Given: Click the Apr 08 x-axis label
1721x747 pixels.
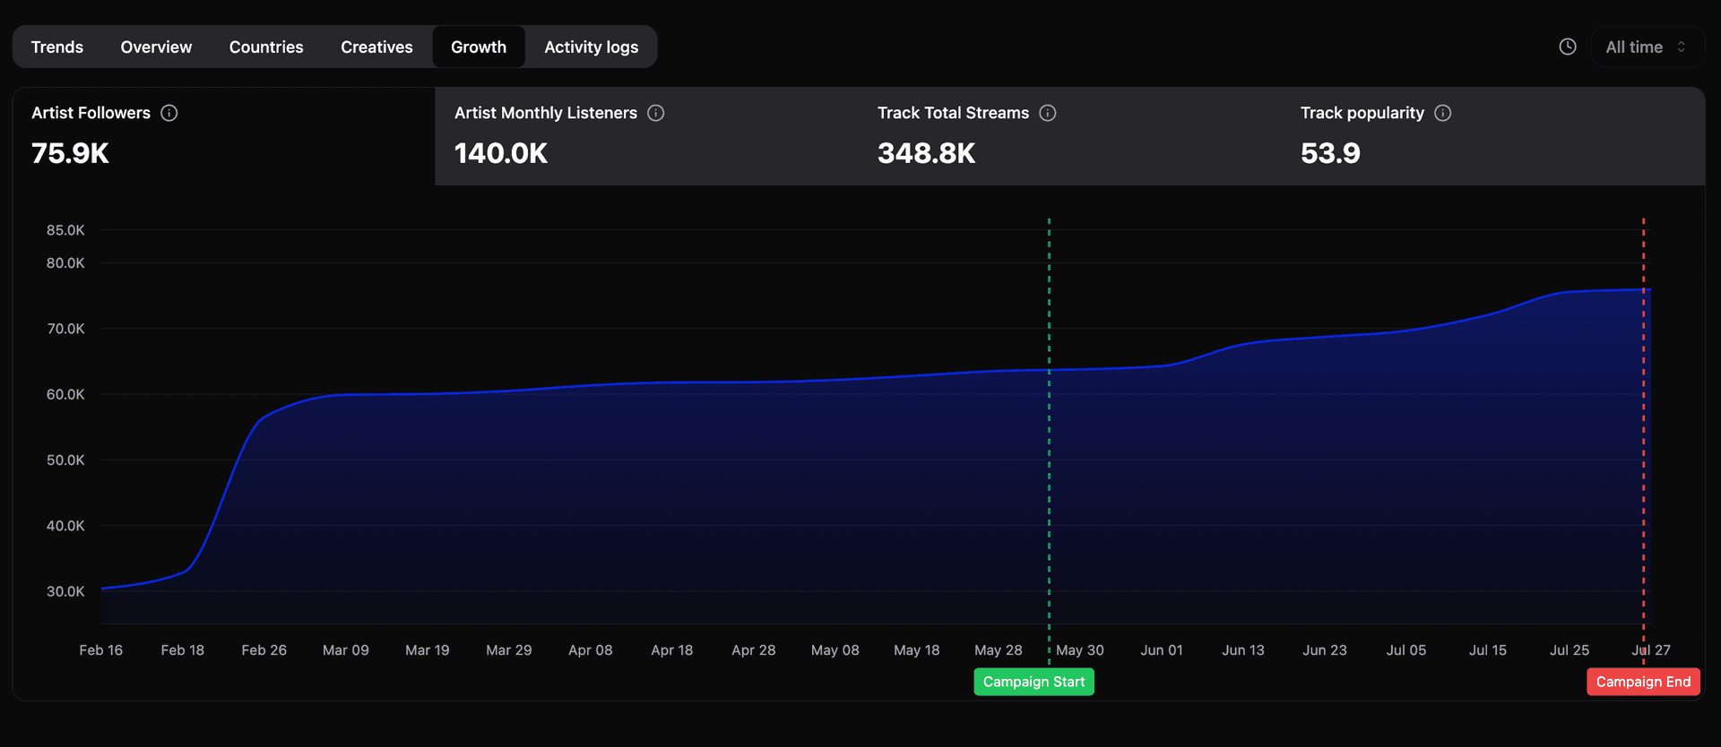Looking at the screenshot, I should coord(590,650).
